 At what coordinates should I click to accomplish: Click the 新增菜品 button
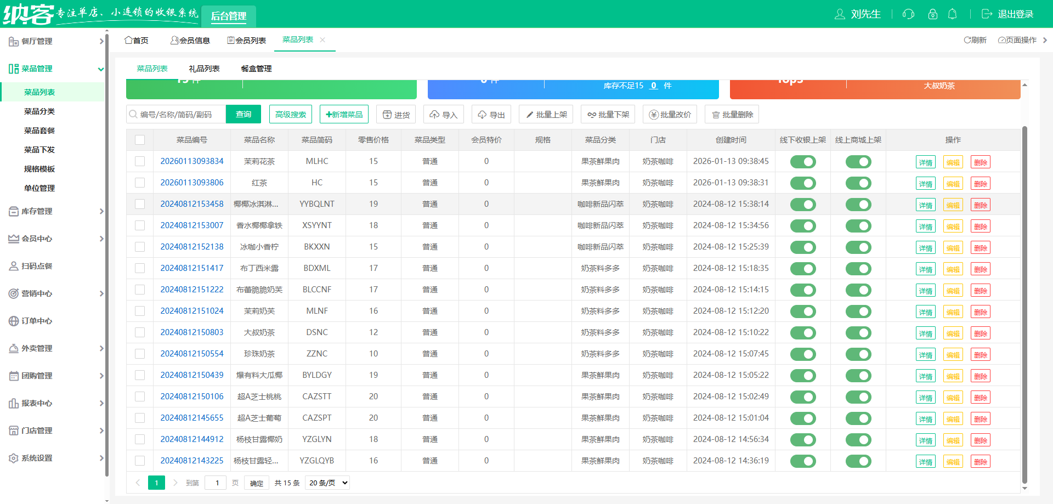(344, 115)
